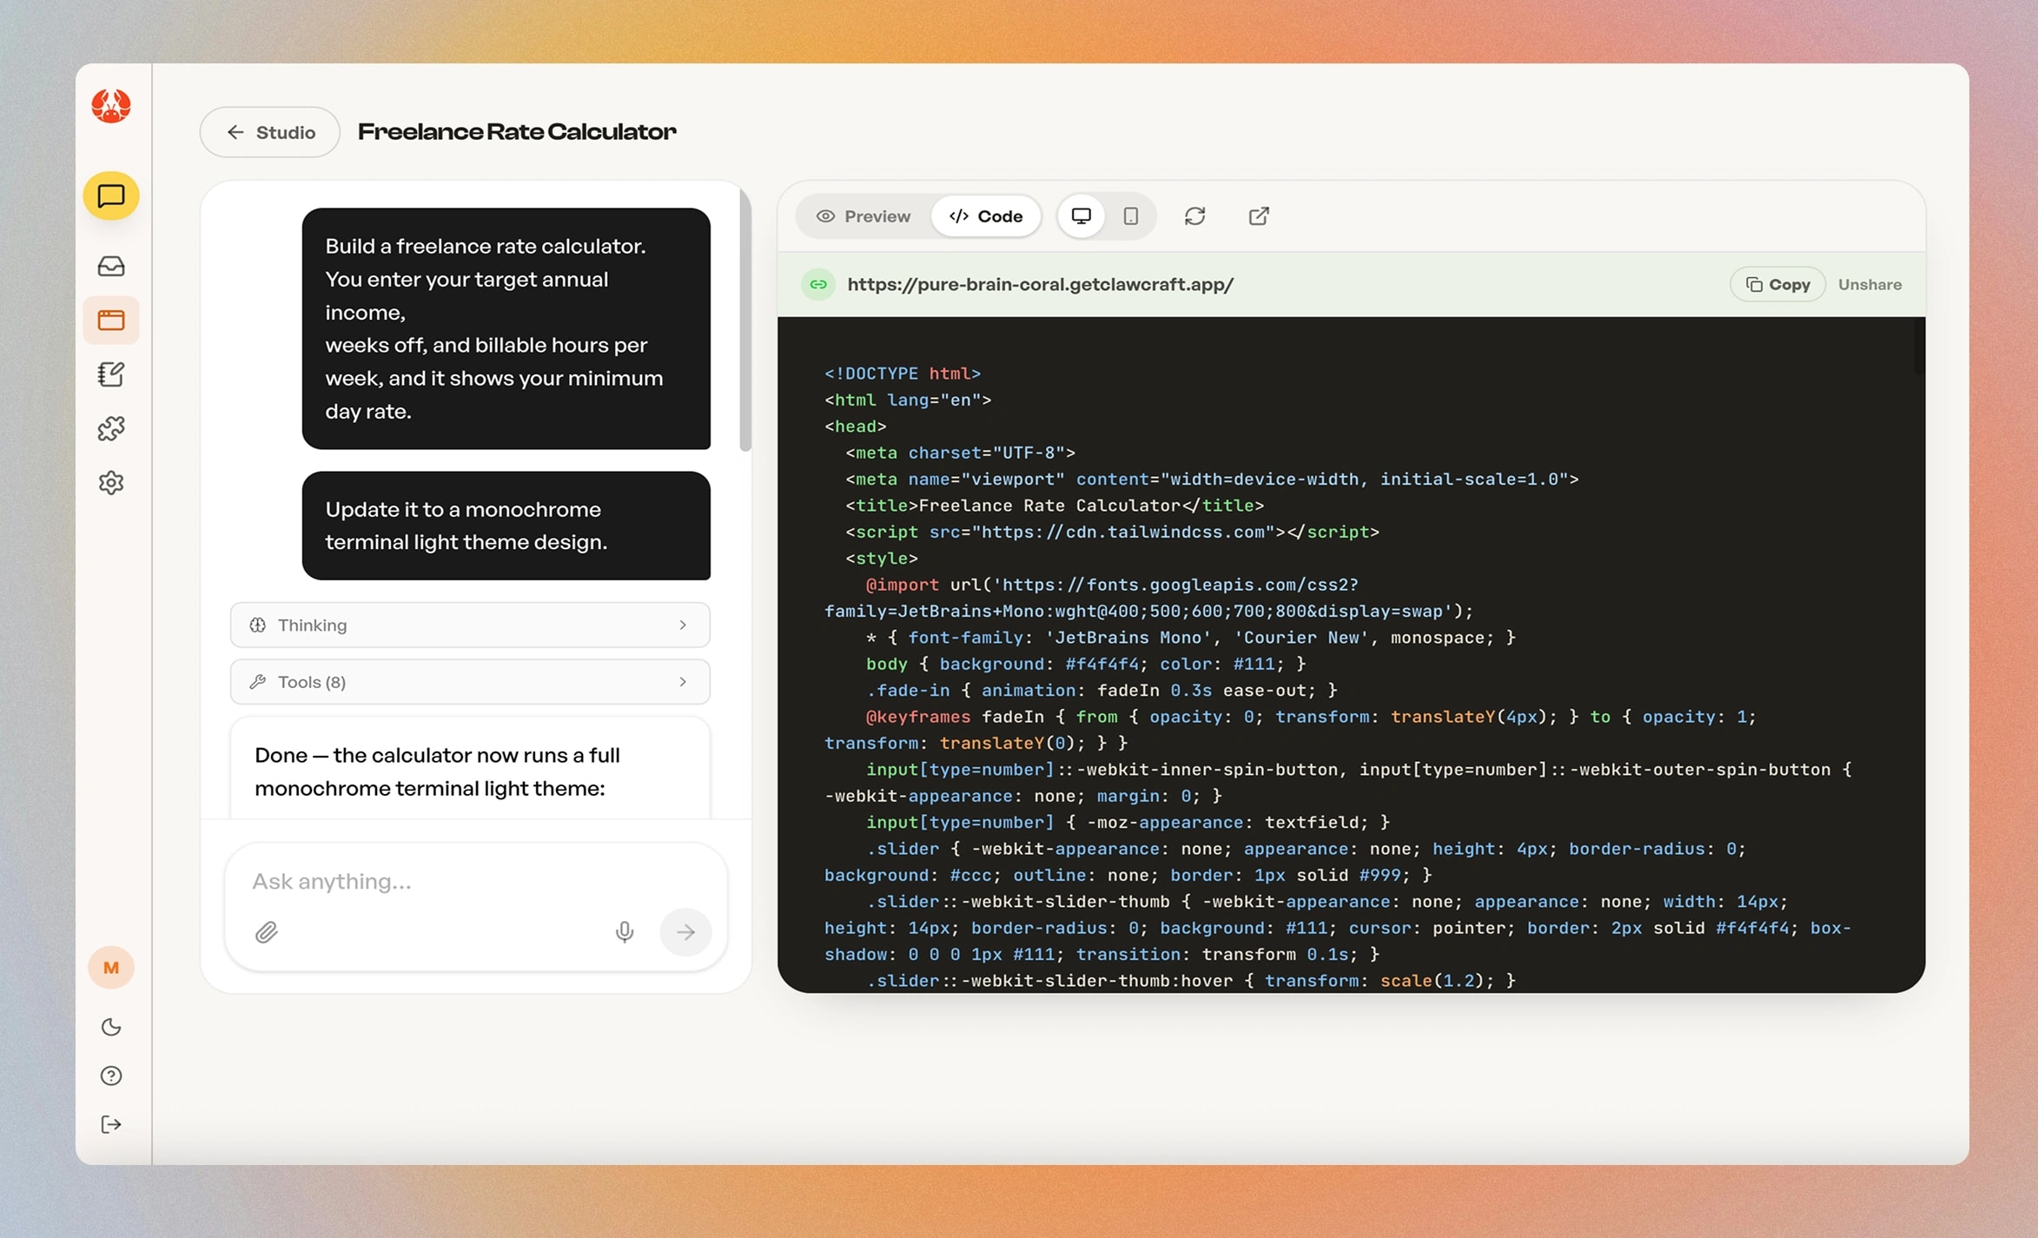
Task: Open the inbox tray icon
Action: pos(111,266)
